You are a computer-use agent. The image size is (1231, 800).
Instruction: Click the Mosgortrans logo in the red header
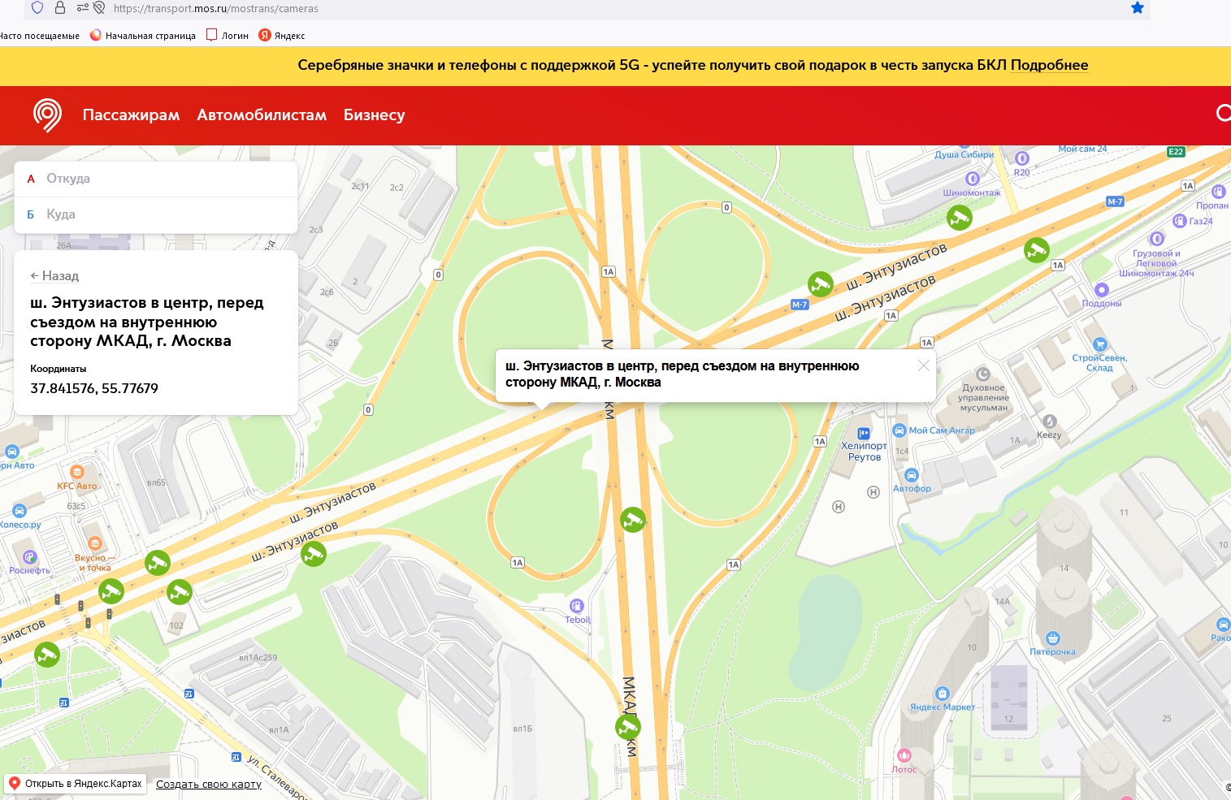47,115
